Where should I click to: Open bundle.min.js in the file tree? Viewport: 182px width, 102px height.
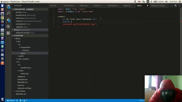26,68
